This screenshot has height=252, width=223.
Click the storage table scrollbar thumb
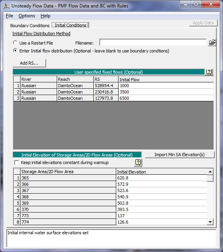coord(210,178)
